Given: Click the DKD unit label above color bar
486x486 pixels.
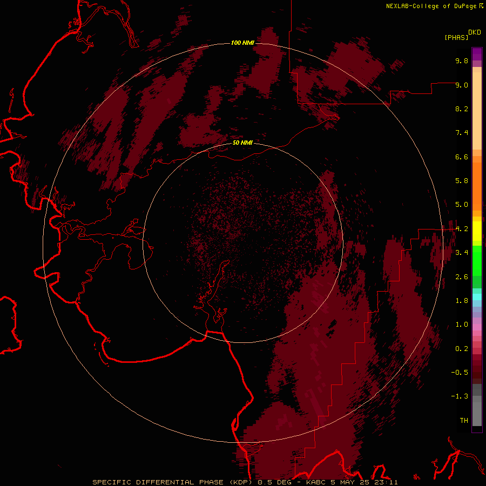Looking at the screenshot, I should pos(475,32).
